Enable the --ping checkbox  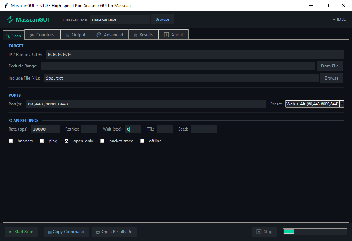pyautogui.click(x=42, y=141)
